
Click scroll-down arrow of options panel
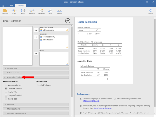[72, 116]
